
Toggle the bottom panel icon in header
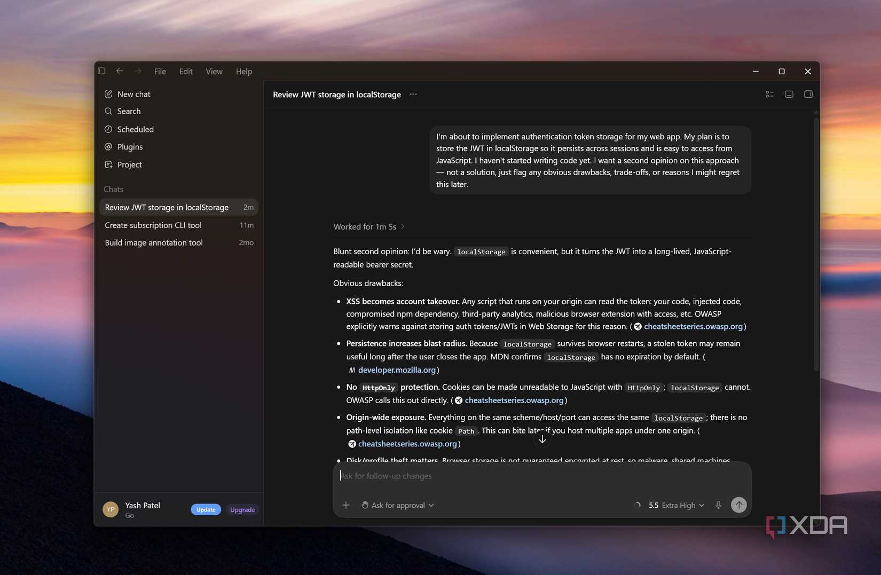789,94
